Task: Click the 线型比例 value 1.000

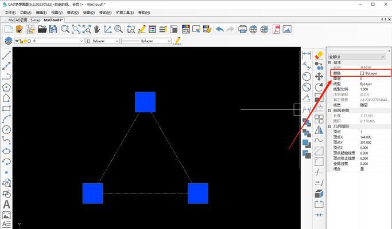Action: coord(364,89)
